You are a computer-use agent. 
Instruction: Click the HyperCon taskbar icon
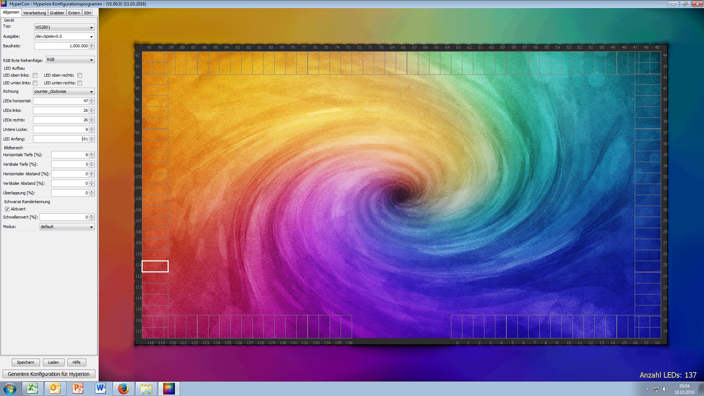169,389
